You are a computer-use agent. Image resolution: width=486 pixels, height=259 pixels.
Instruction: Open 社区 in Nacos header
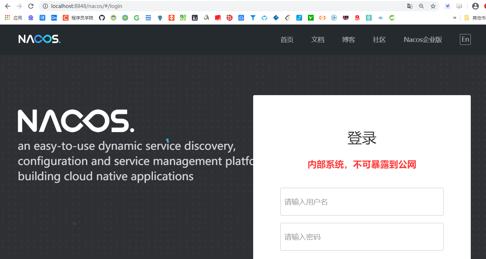pos(379,40)
